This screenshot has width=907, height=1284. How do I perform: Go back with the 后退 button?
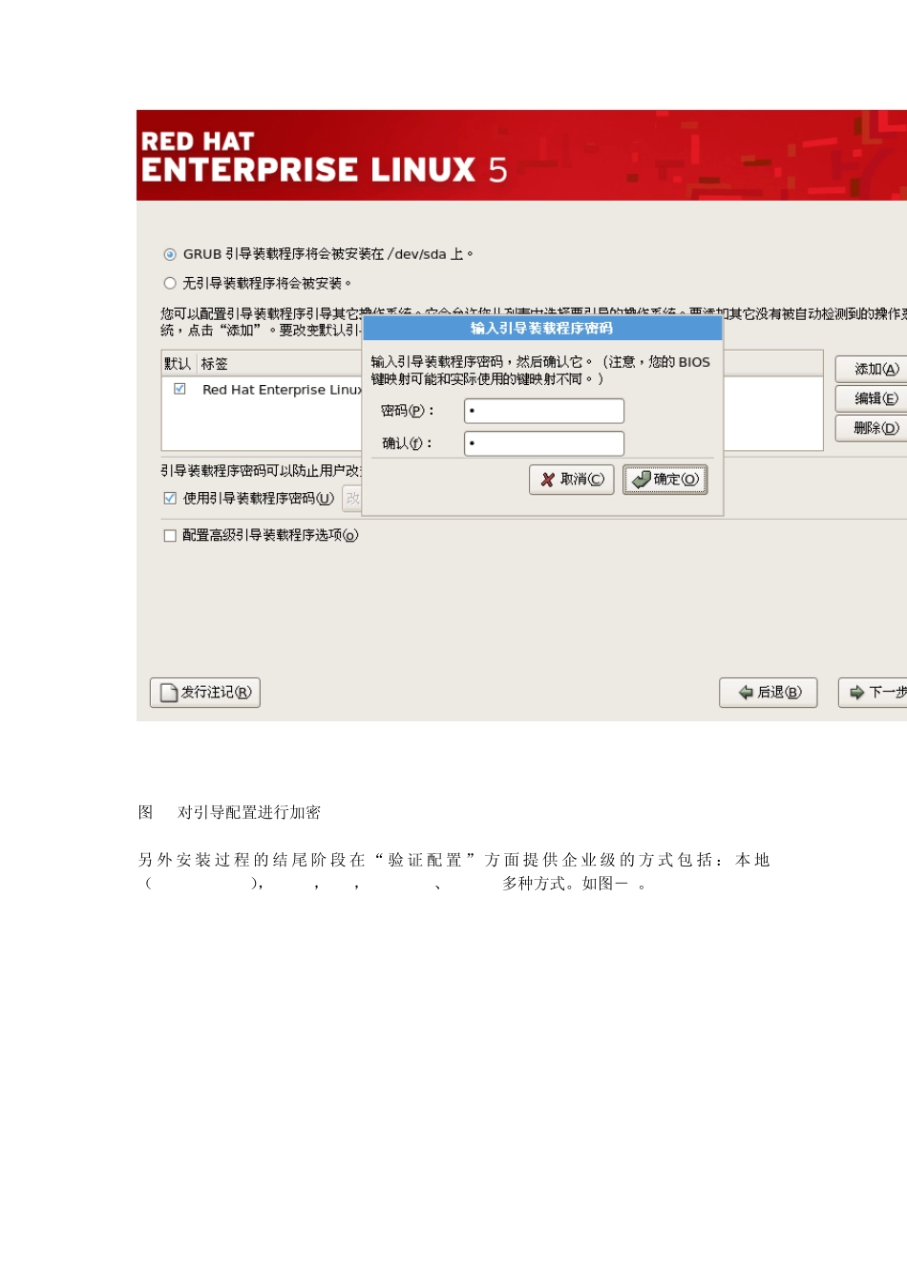pyautogui.click(x=769, y=693)
